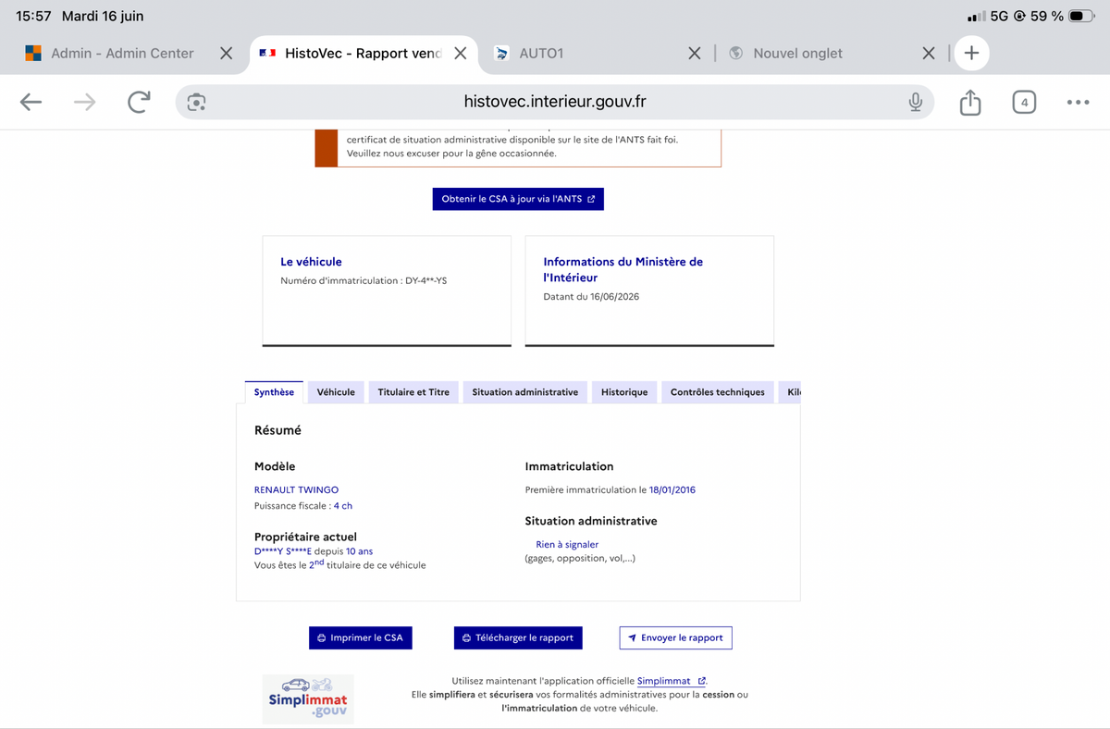
Task: Close the AUTO1 tab
Action: click(695, 54)
